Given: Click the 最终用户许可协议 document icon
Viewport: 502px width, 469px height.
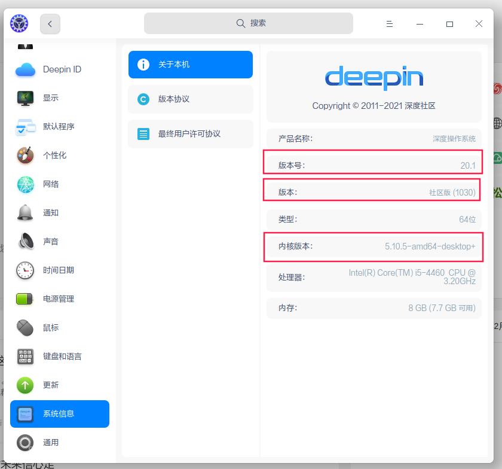Looking at the screenshot, I should [x=143, y=134].
